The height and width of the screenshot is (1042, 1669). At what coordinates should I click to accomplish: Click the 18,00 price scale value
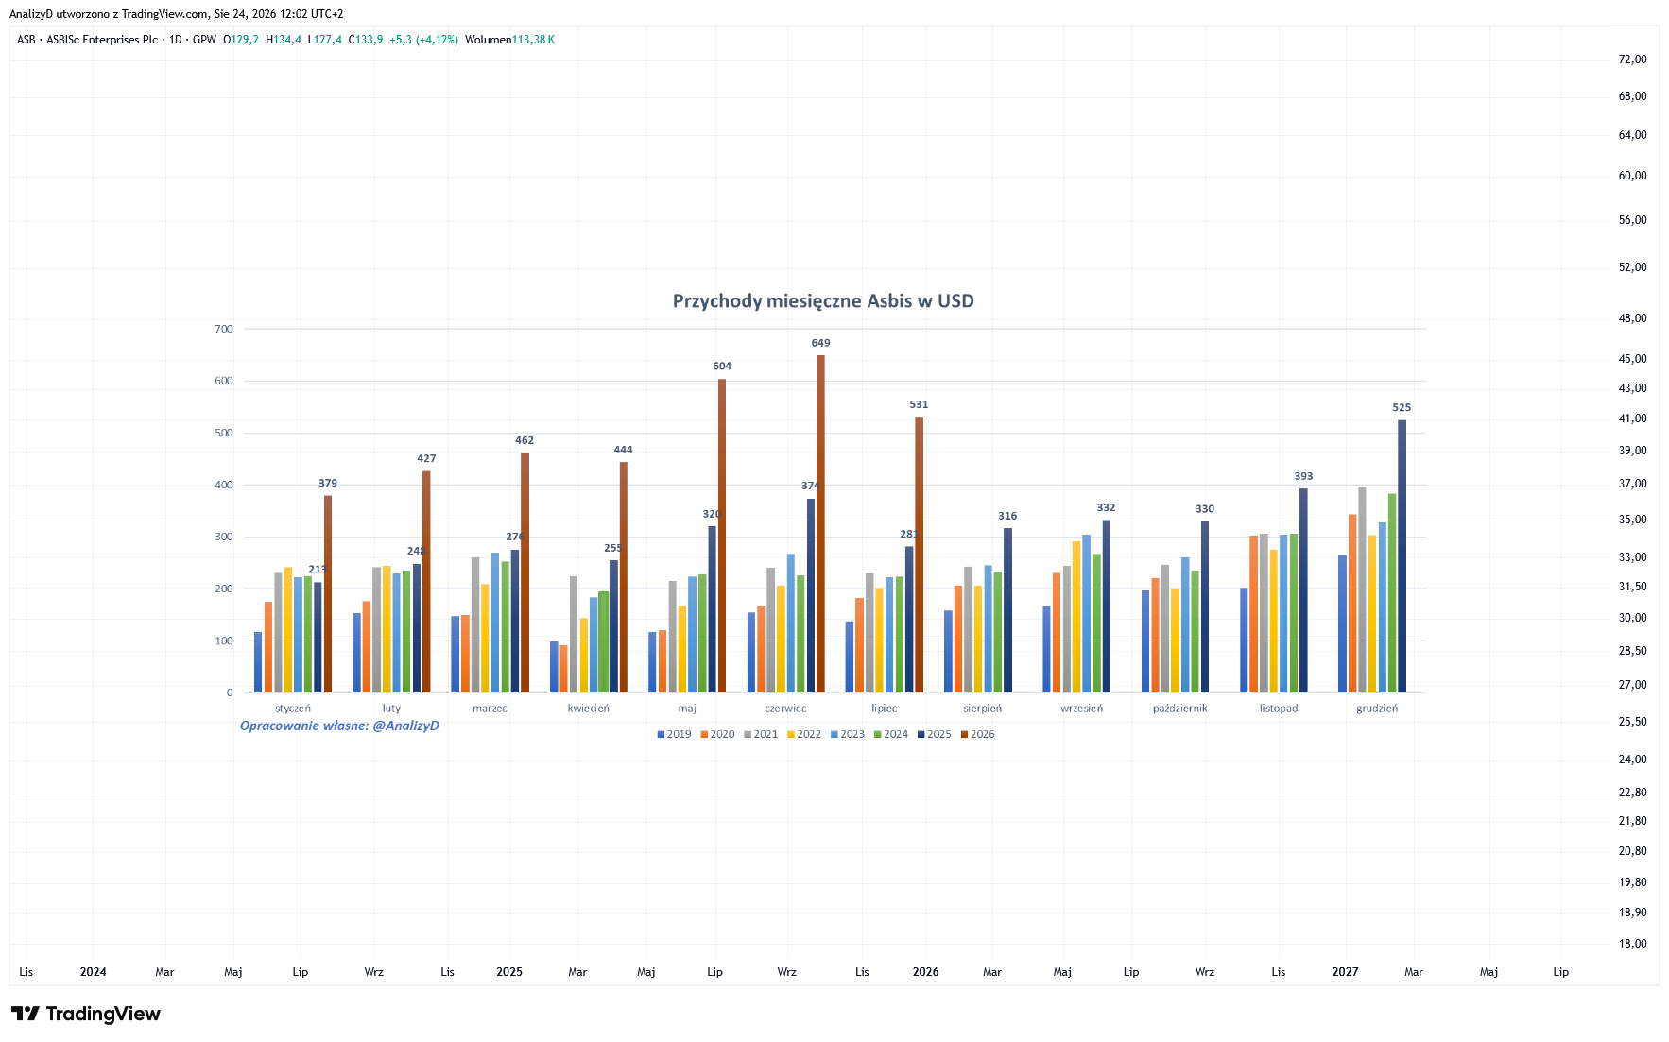[1632, 943]
